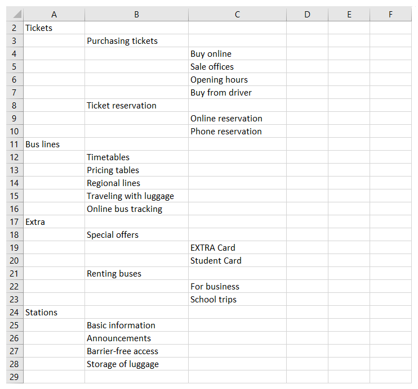The height and width of the screenshot is (389, 418).
Task: Click the 'Special offers' cell
Action: pyautogui.click(x=136, y=234)
